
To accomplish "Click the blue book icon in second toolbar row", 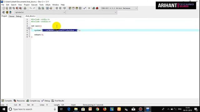I will pyautogui.click(x=10, y=12).
